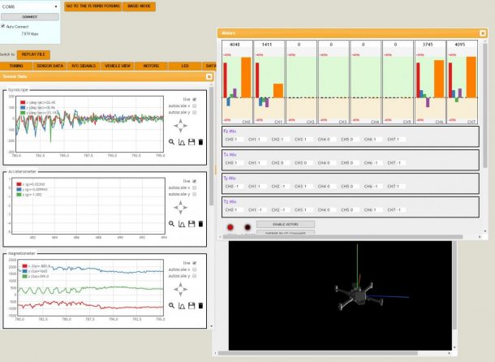Image resolution: width=495 pixels, height=362 pixels.
Task: Clear the Magnetometer chart using the trash icon
Action: point(200,305)
